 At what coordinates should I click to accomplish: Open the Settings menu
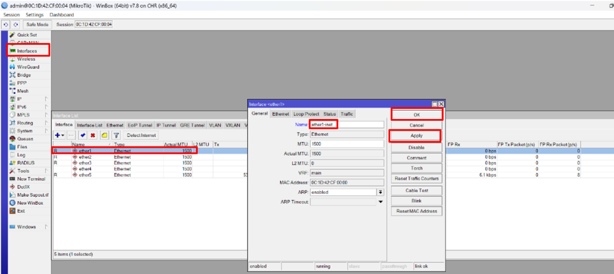click(x=34, y=14)
